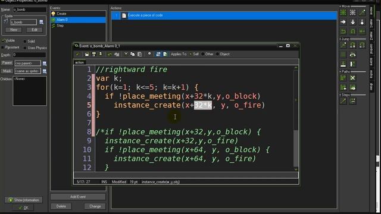Click the Add Event button
The width and height of the screenshot is (381, 214).
[78, 197]
